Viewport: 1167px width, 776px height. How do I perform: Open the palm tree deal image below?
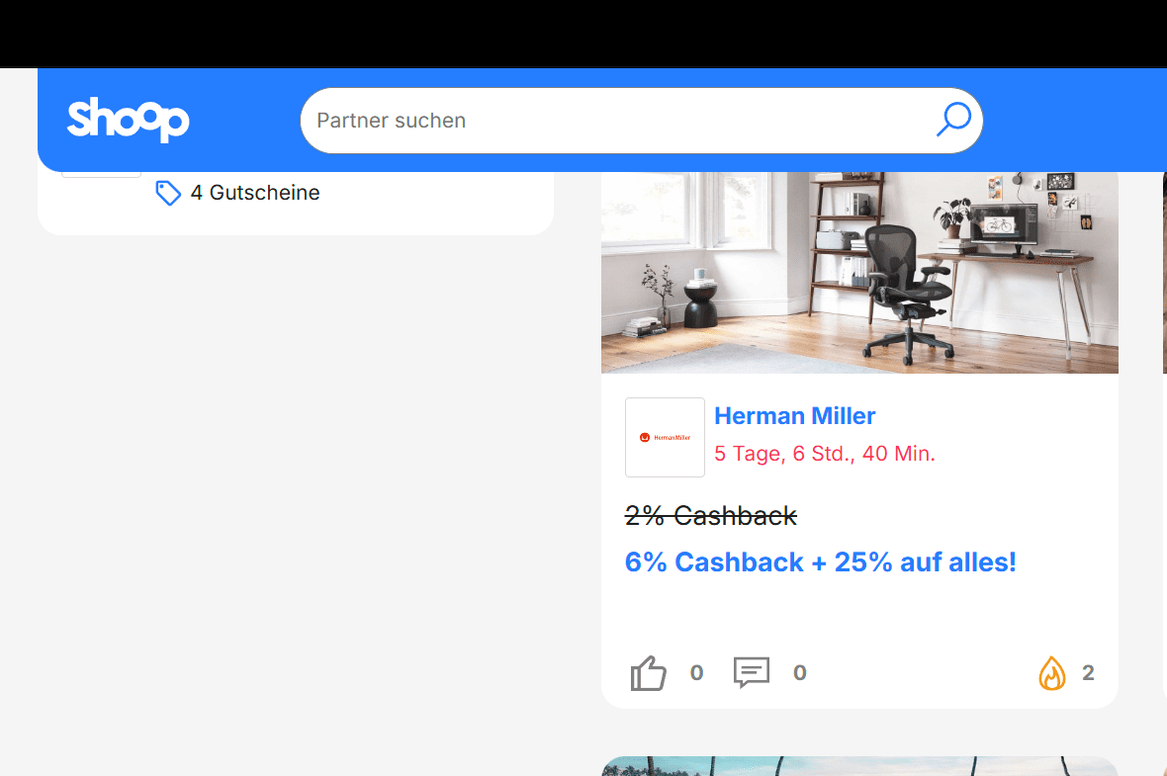click(859, 766)
